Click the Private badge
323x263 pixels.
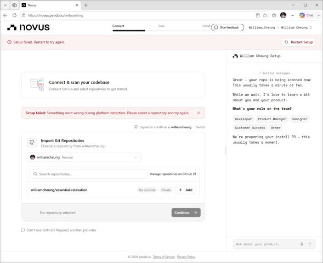pyautogui.click(x=166, y=190)
